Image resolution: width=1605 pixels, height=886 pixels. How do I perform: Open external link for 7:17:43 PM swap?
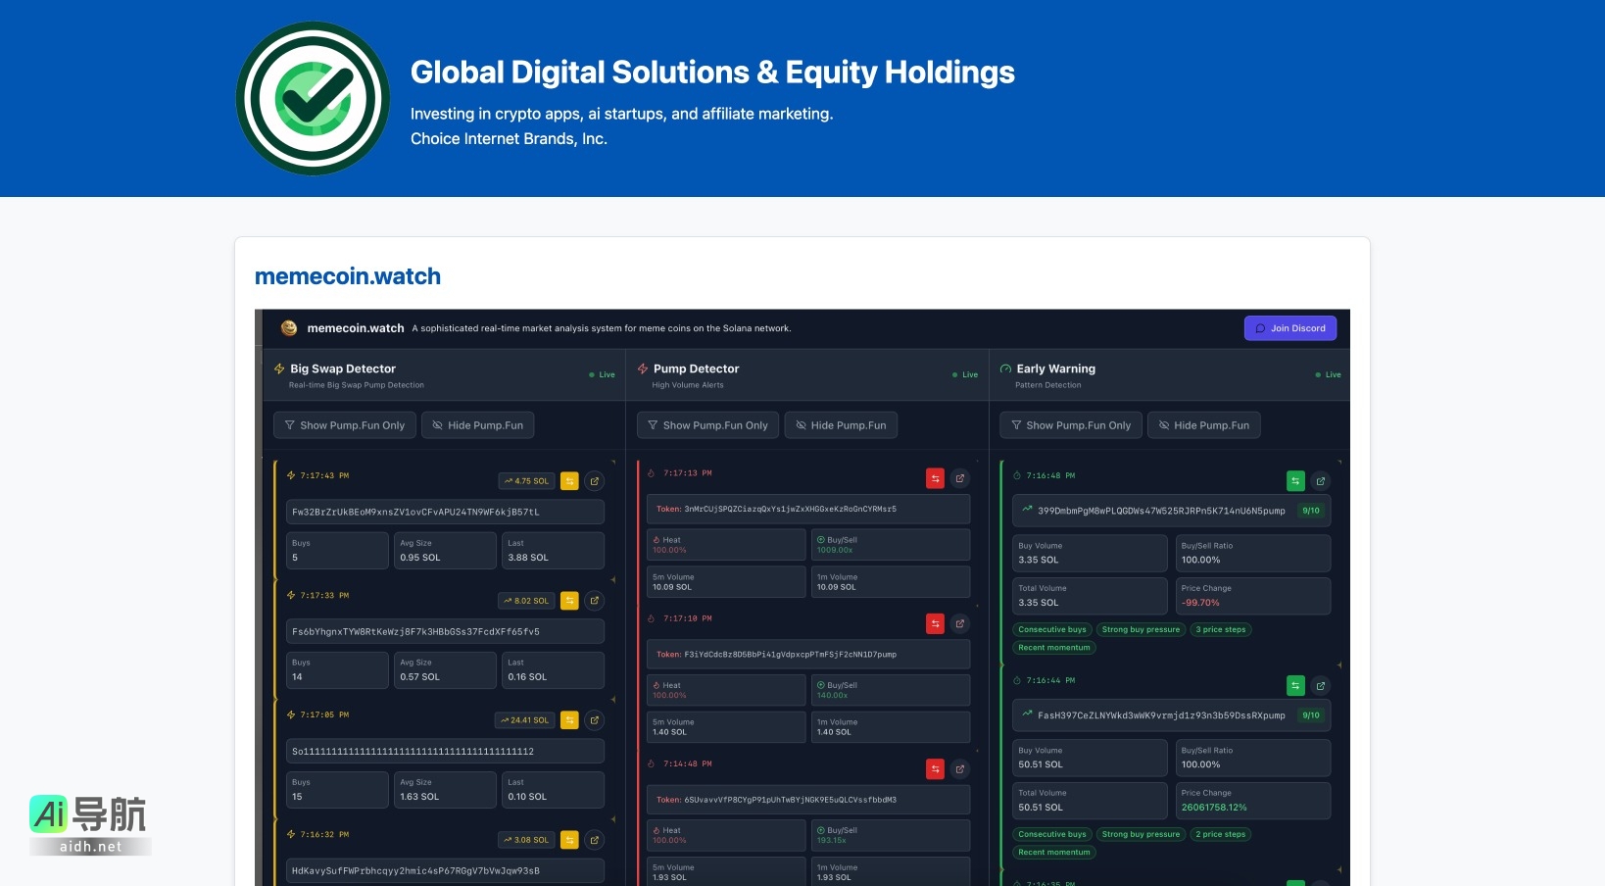point(594,481)
